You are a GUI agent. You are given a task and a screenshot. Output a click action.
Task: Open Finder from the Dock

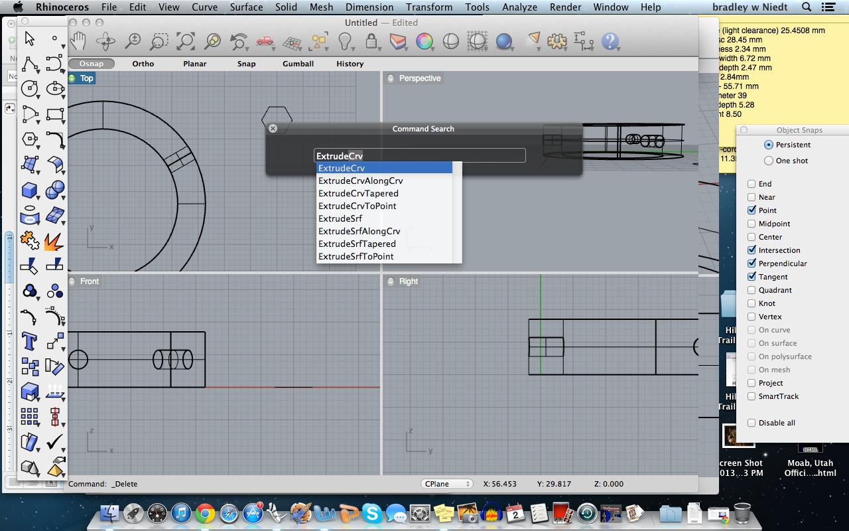pyautogui.click(x=109, y=513)
